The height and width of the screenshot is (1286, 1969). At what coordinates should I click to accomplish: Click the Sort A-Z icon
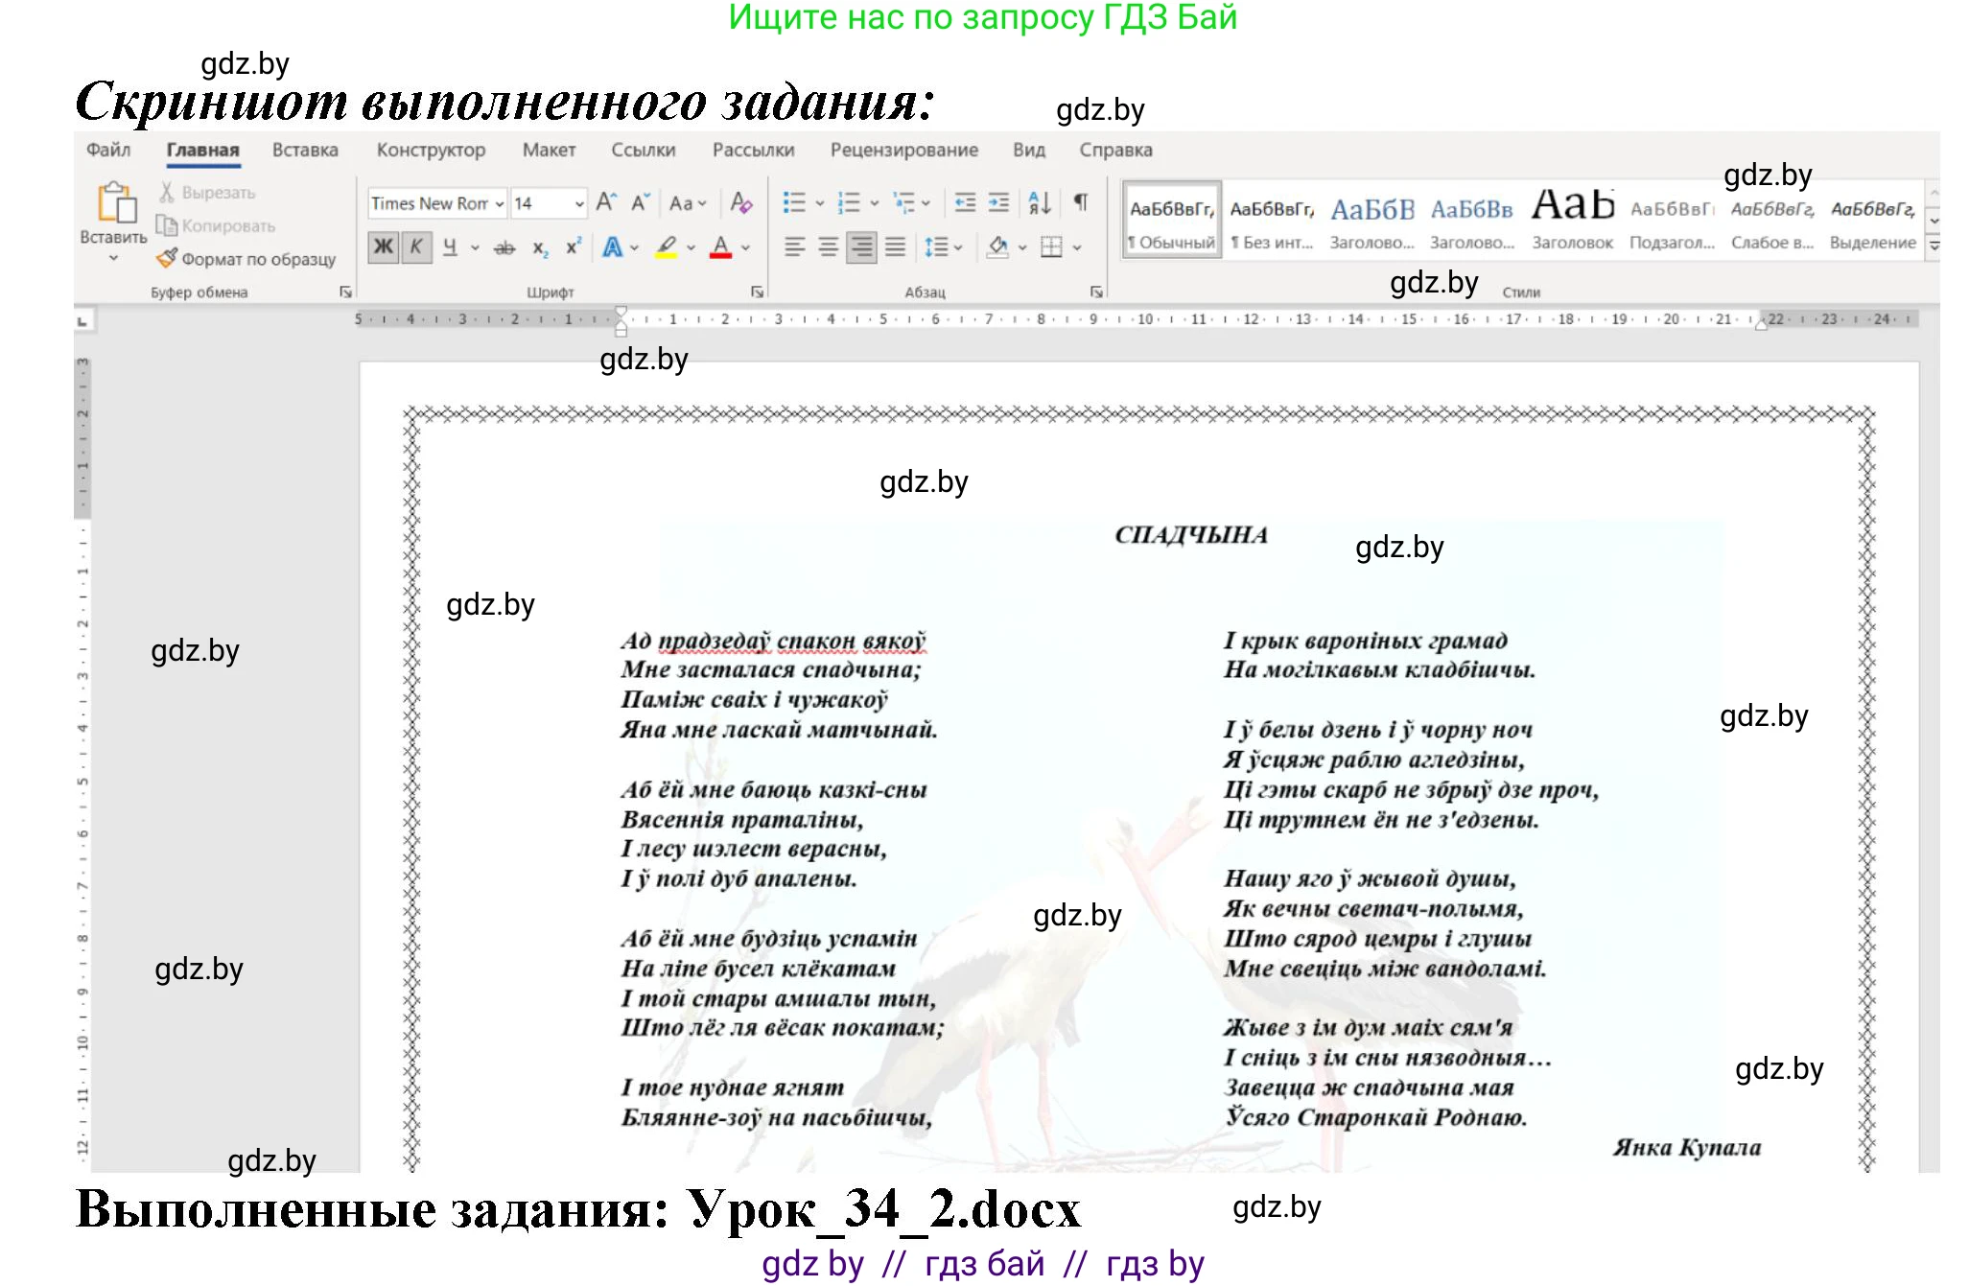click(x=1040, y=202)
